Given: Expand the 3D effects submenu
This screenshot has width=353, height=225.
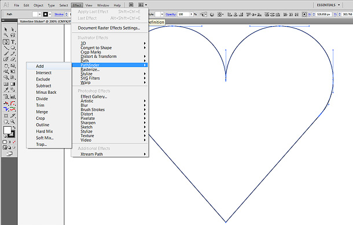Looking at the screenshot, I should [x=110, y=43].
